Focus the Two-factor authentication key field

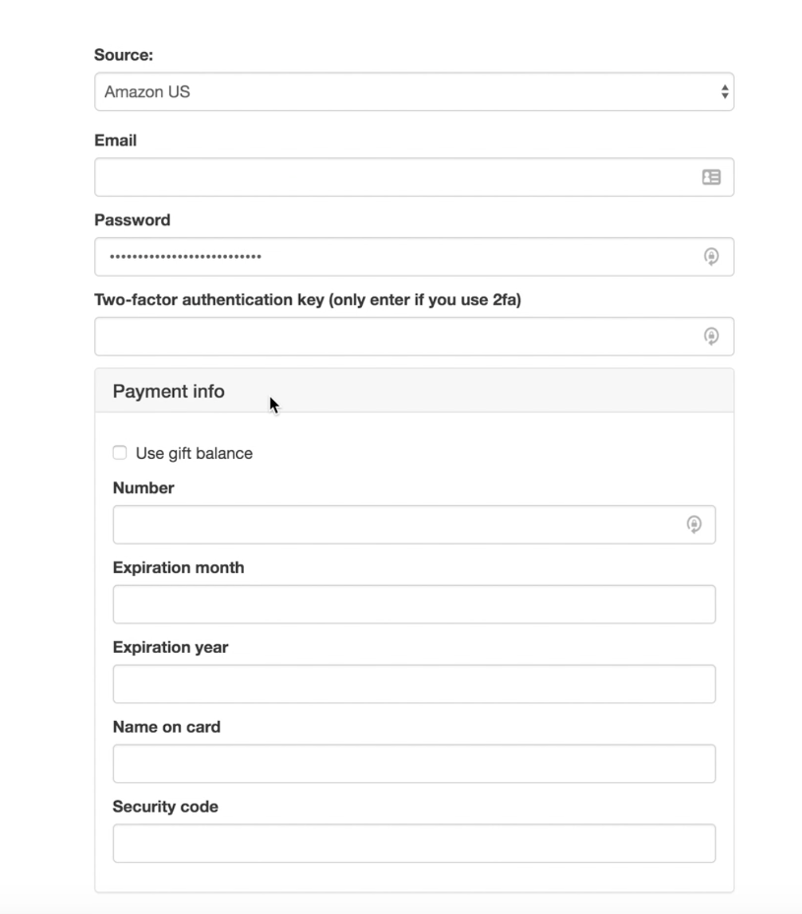pyautogui.click(x=414, y=337)
